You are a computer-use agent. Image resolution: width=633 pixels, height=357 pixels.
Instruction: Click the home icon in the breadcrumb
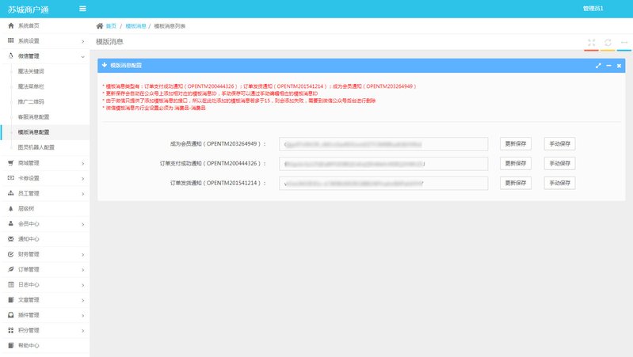100,26
